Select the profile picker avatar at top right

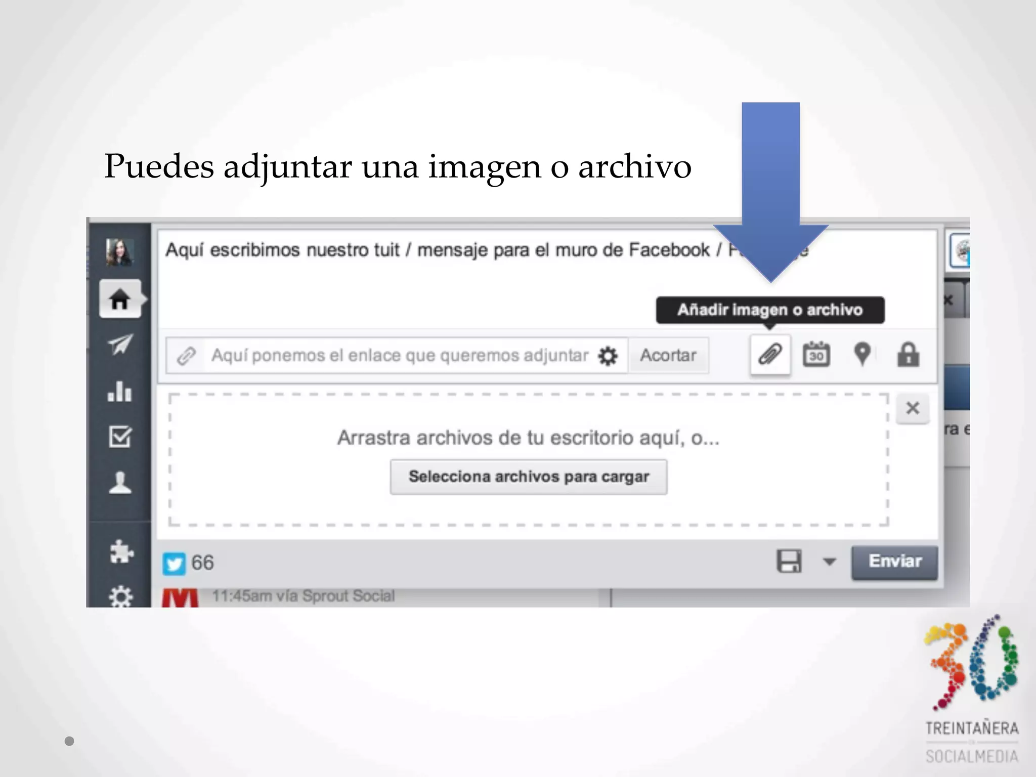960,251
